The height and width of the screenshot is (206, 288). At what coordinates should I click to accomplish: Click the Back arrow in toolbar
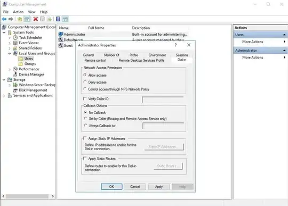pyautogui.click(x=4, y=19)
